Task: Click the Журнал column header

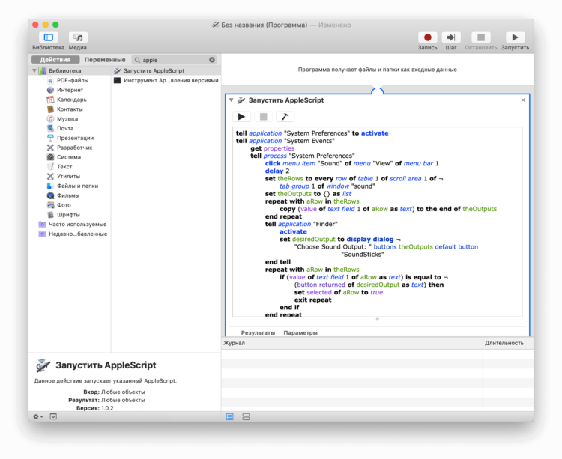Action: (x=352, y=343)
